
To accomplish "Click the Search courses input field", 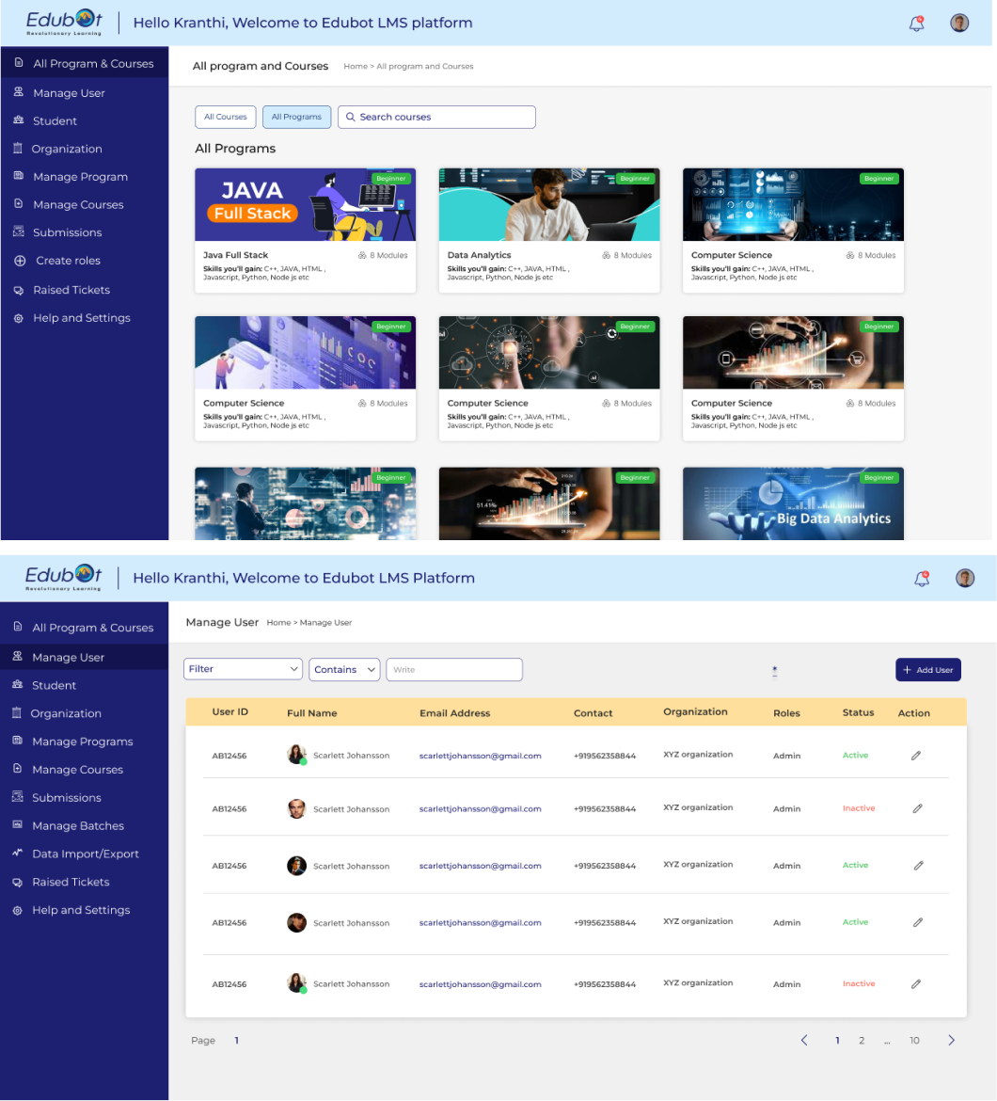I will pyautogui.click(x=442, y=117).
